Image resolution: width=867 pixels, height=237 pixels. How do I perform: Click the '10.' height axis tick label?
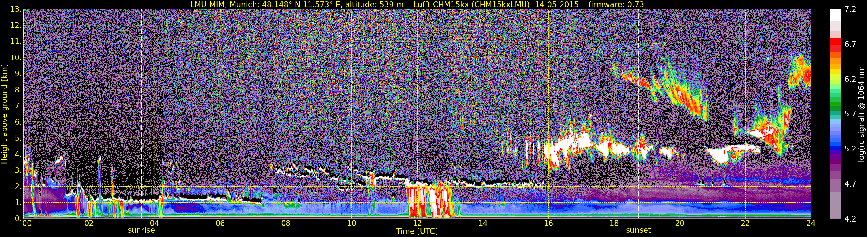click(16, 57)
